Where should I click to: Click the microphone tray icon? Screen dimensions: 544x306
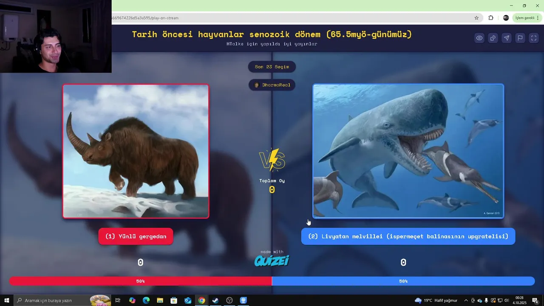click(486, 300)
